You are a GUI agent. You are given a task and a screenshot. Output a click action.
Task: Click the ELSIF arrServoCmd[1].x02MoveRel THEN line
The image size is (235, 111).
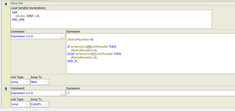pos(94,54)
